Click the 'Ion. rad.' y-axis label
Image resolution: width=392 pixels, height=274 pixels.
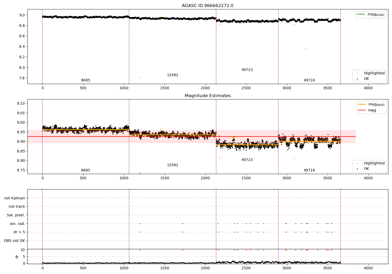[18, 224]
